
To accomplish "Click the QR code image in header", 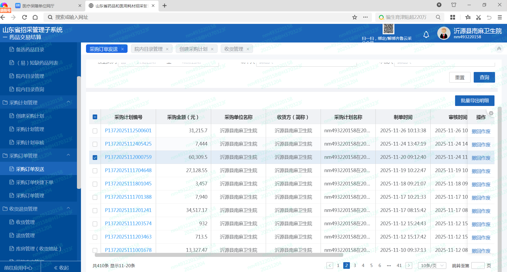I will (388, 29).
